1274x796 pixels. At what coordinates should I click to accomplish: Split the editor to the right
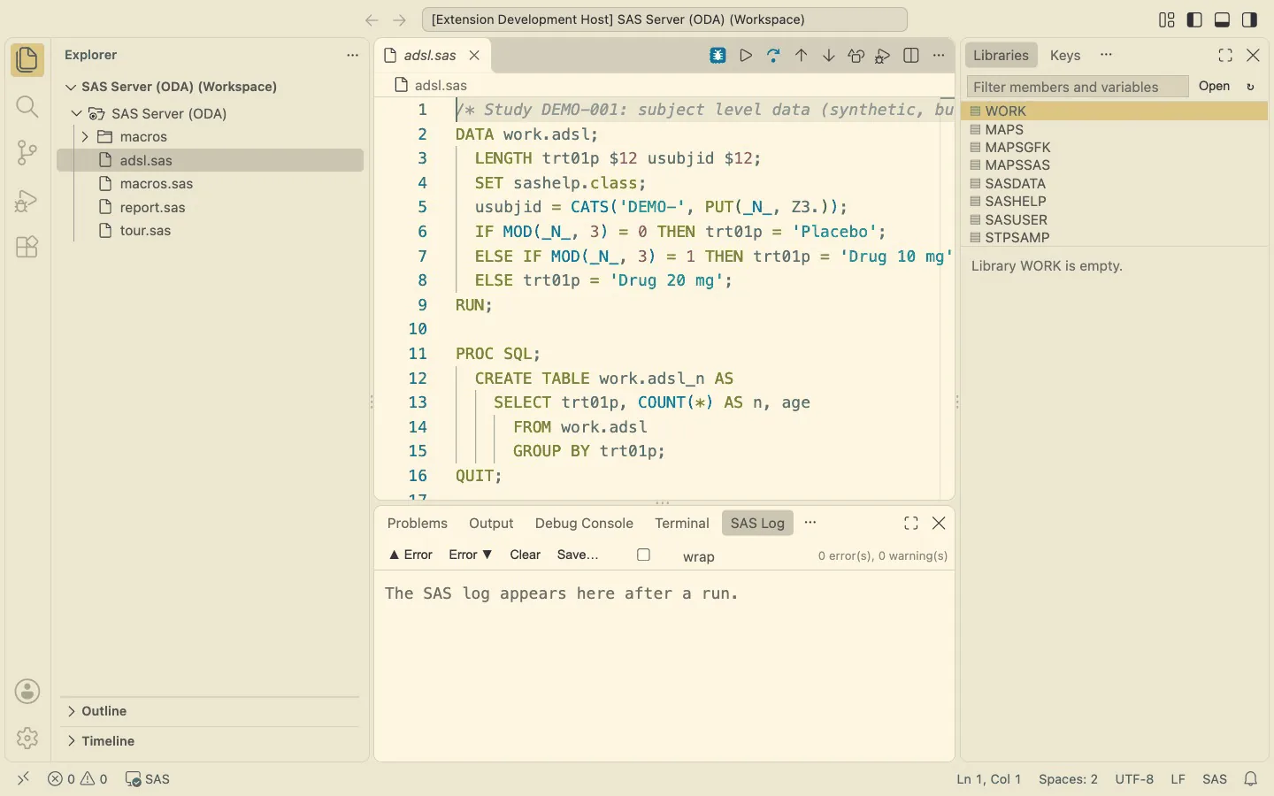[x=911, y=56]
